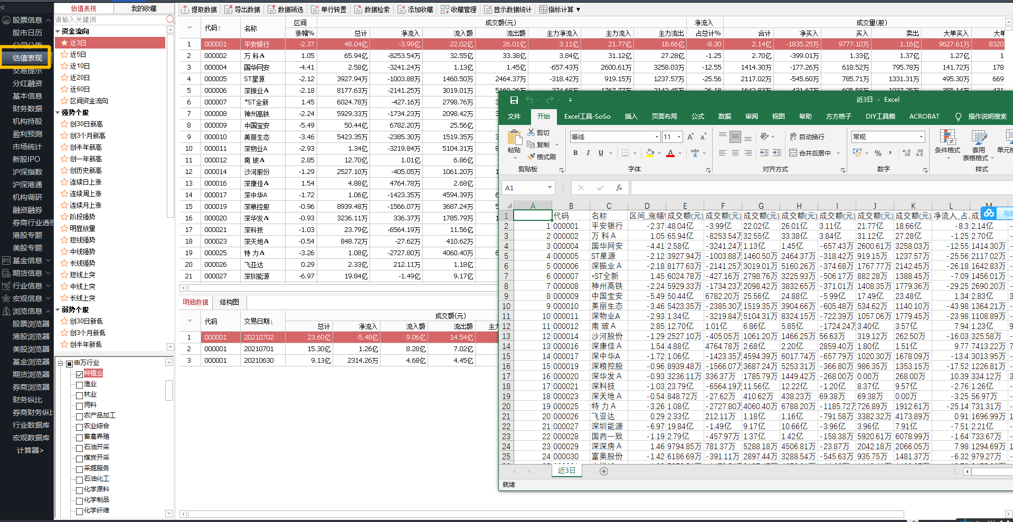Click 自动换行 wrap text button
The width and height of the screenshot is (1013, 522).
pyautogui.click(x=807, y=137)
